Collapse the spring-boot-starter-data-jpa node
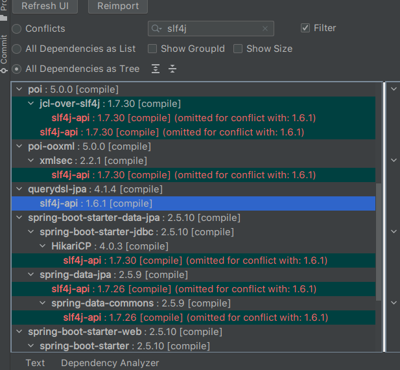 19,218
